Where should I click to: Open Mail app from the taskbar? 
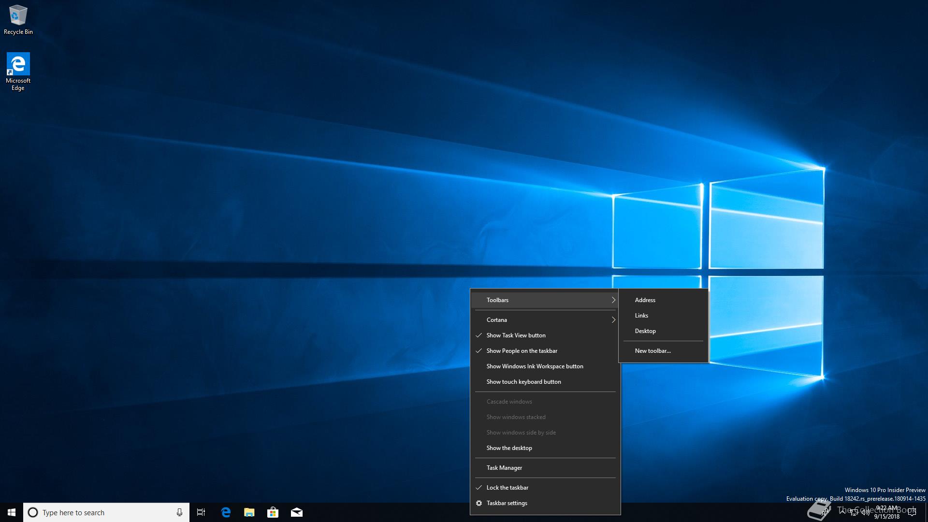(x=297, y=512)
